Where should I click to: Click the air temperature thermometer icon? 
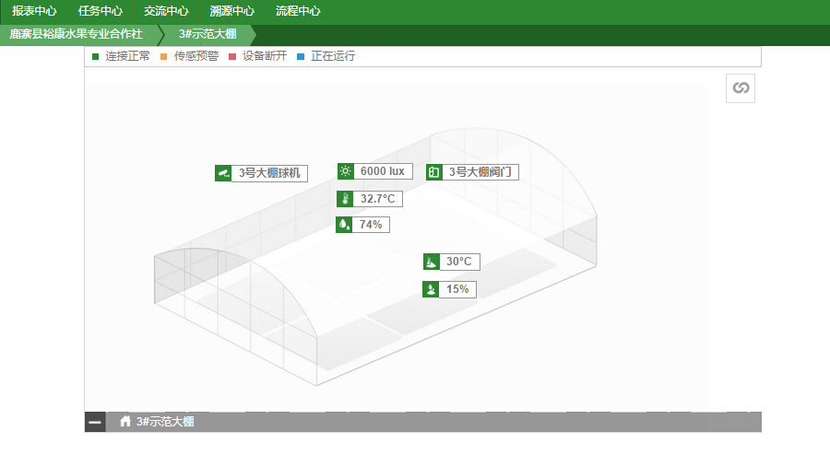345,199
